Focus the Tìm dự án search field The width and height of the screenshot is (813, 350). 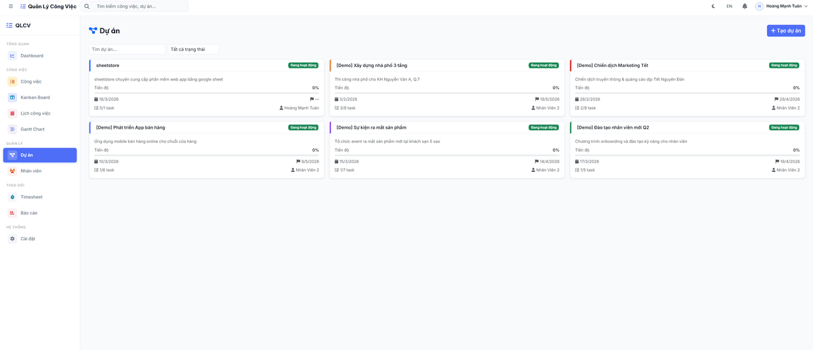pyautogui.click(x=127, y=49)
